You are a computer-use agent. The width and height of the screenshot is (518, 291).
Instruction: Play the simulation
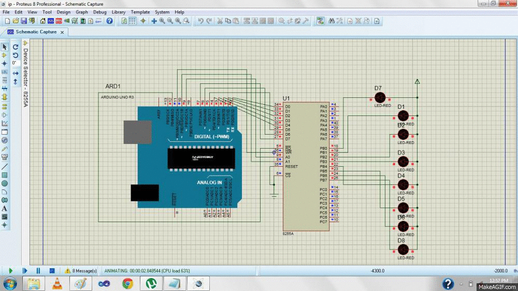pos(10,271)
